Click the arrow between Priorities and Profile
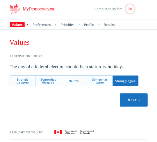This screenshot has width=157, height=142. coord(79,25)
